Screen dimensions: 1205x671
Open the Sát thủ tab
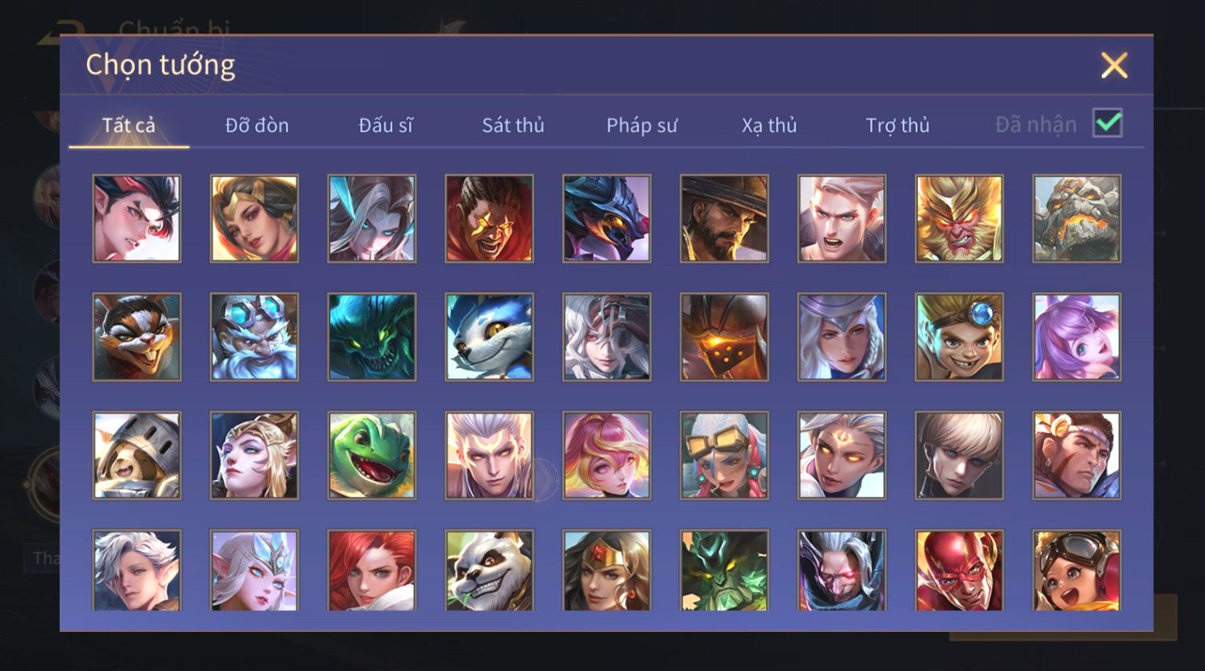point(513,125)
